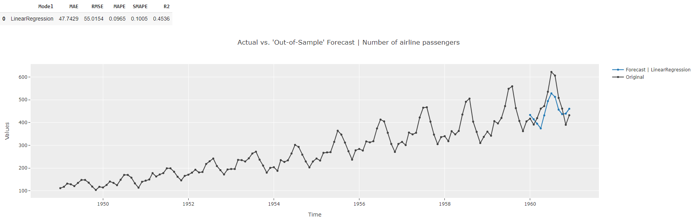Screen dimensions: 694x220
Task: Click the MAE column header
Action: pos(74,7)
